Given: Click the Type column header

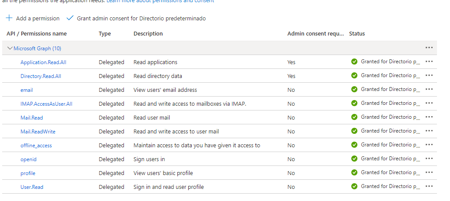Looking at the screenshot, I should pyautogui.click(x=105, y=33).
